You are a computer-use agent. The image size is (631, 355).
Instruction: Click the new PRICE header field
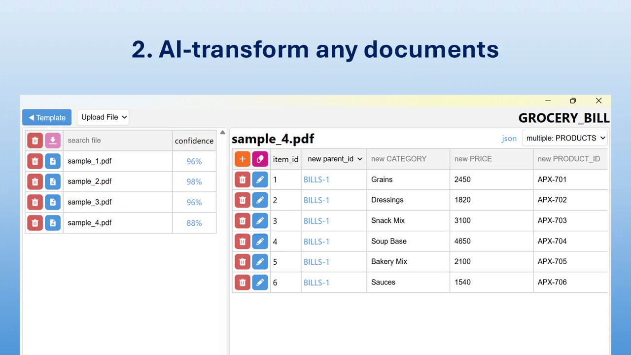(x=492, y=159)
